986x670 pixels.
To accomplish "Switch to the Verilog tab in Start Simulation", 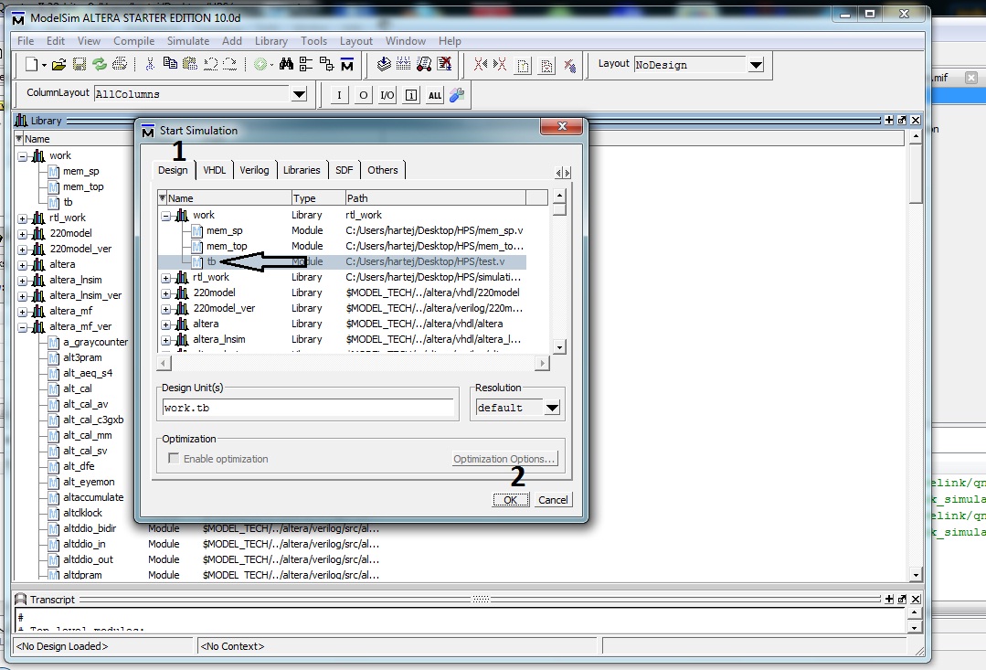I will coord(254,169).
